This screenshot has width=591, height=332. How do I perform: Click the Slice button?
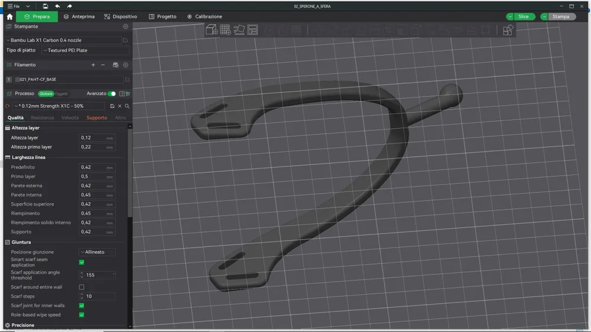[524, 17]
